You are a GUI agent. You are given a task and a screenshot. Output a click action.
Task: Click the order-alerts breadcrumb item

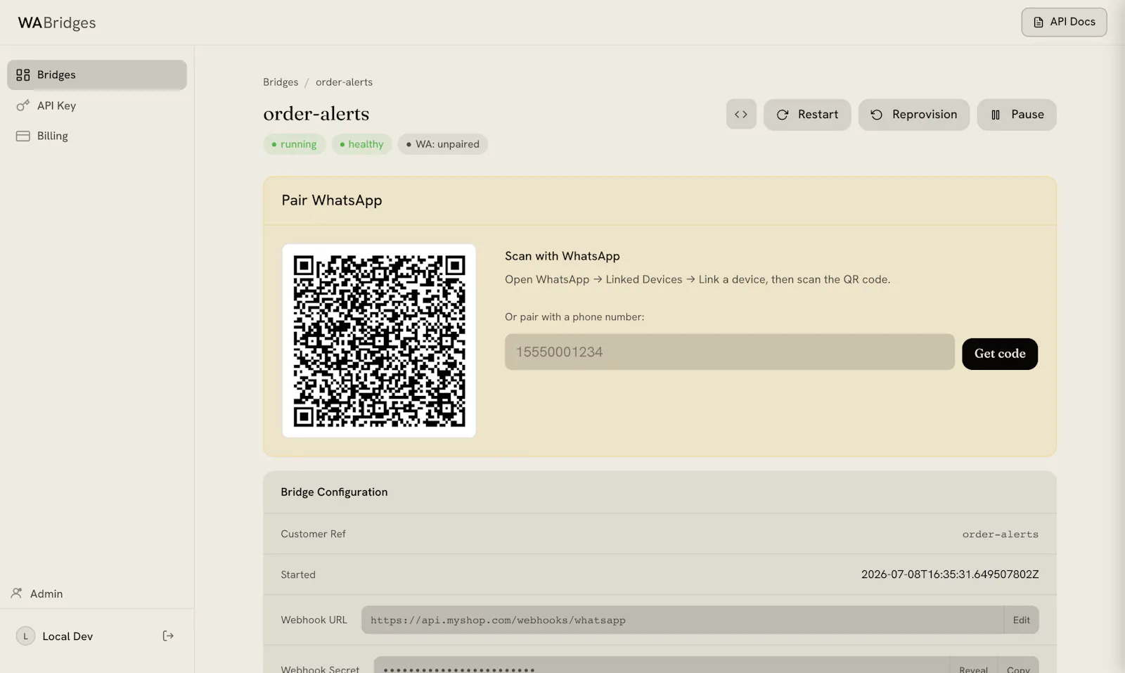coord(344,82)
